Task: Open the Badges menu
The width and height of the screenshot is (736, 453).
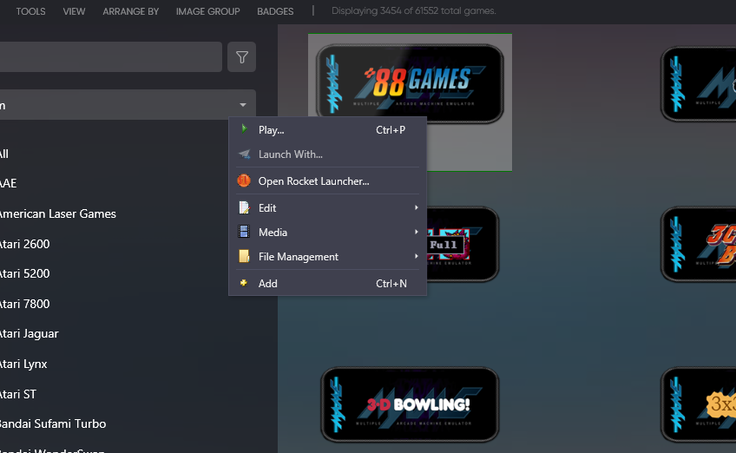Action: 275,11
